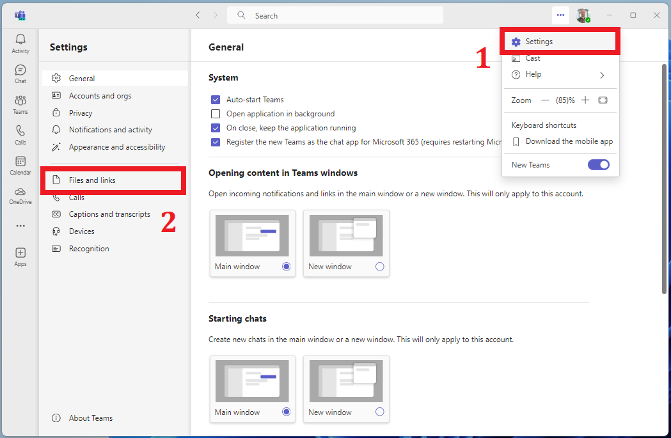671x438 pixels.
Task: Select New window radio under Starting chats
Action: pos(379,412)
